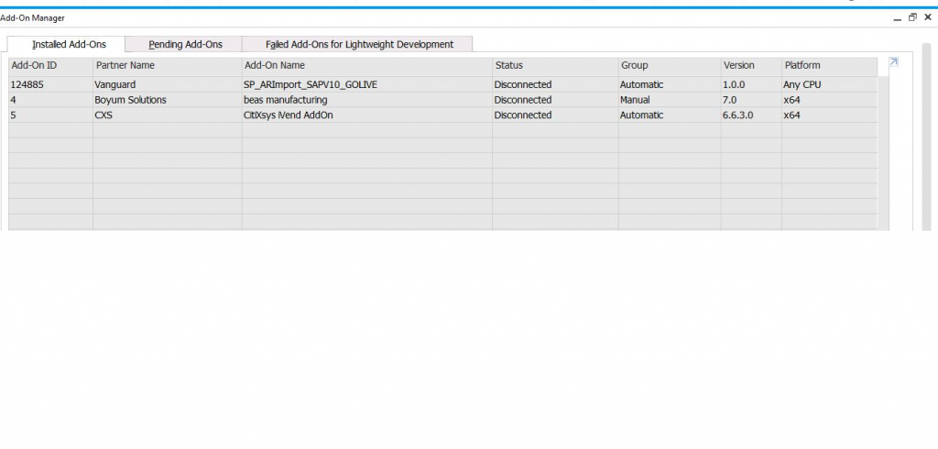The image size is (938, 449).
Task: Sort by the Add-On Name column header
Action: coord(366,66)
